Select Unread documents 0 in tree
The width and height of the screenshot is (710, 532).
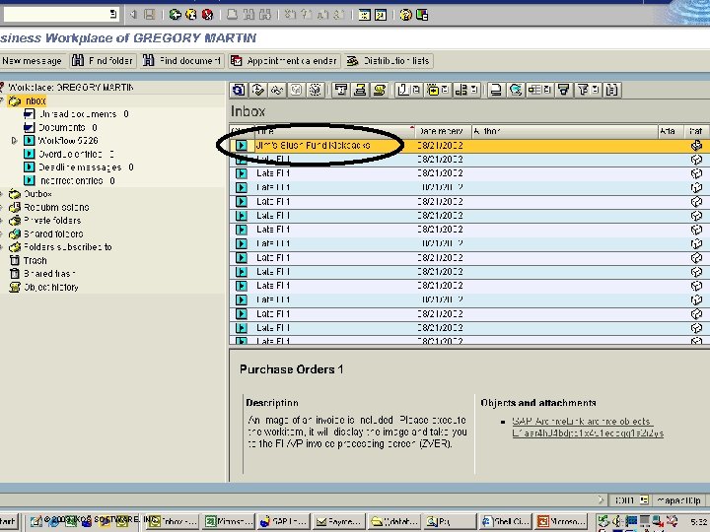click(83, 114)
